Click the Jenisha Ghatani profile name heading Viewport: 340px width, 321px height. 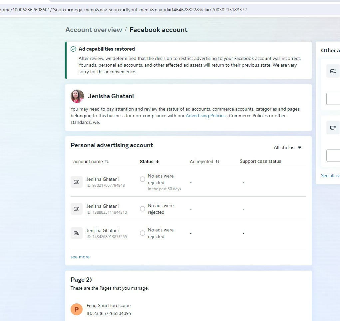pos(111,96)
